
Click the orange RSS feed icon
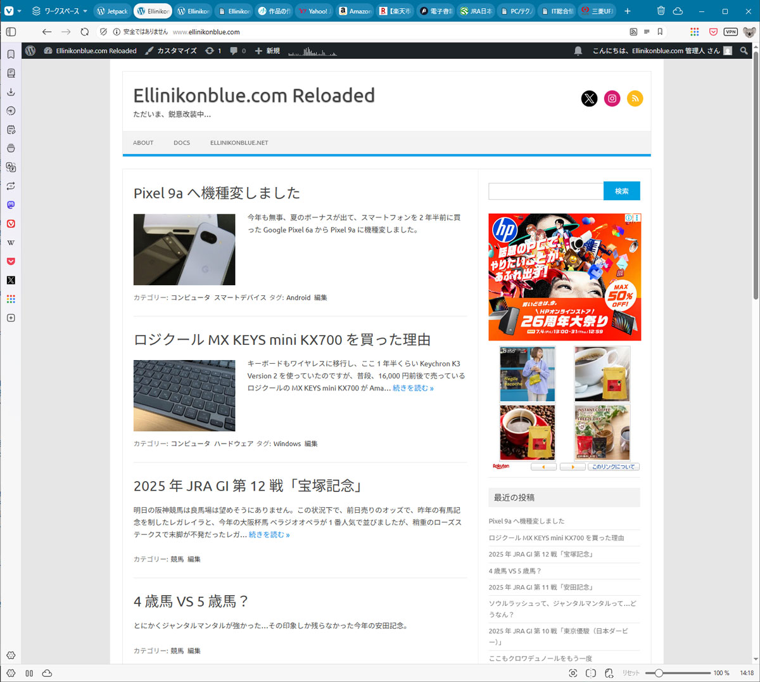635,98
